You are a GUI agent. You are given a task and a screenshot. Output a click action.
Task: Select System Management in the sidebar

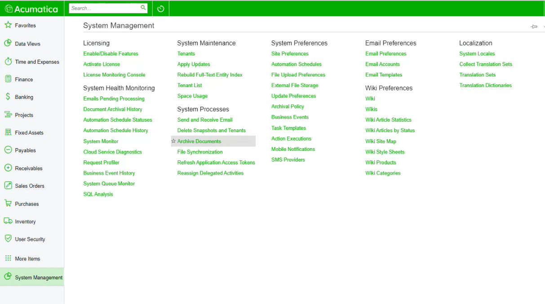tap(39, 278)
